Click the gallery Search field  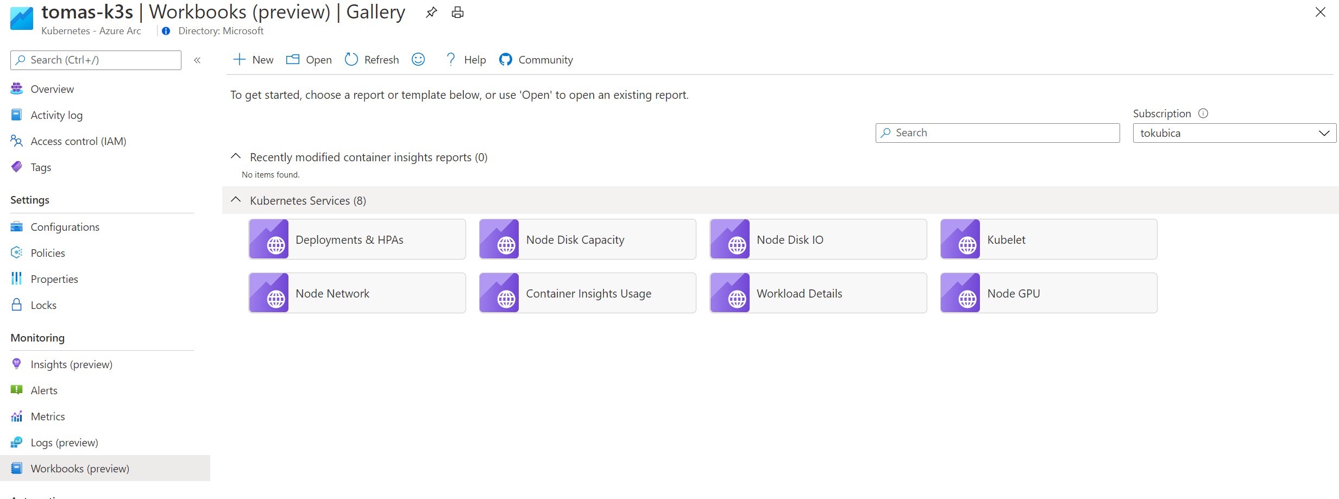coord(997,133)
